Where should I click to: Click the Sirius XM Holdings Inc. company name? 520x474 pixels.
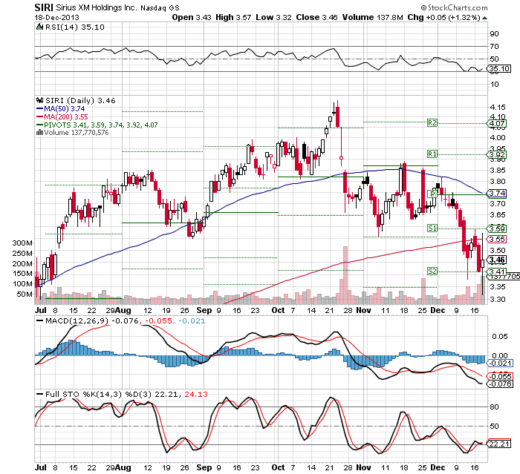(x=96, y=7)
